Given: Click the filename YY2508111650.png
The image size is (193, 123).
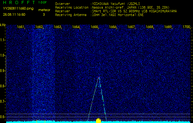Looking at the screenshot, I should 18,9.
